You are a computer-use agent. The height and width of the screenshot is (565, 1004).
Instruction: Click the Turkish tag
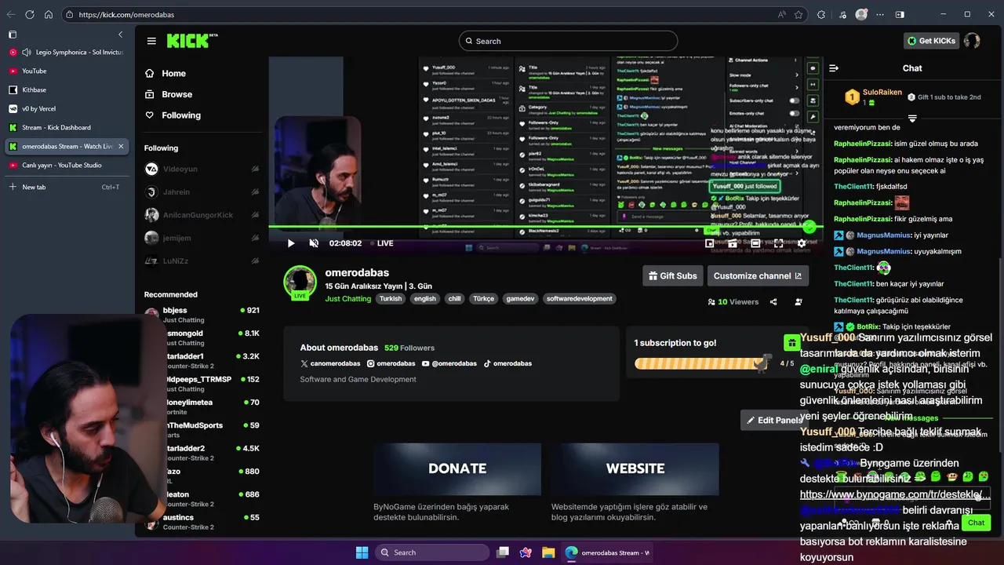point(391,298)
